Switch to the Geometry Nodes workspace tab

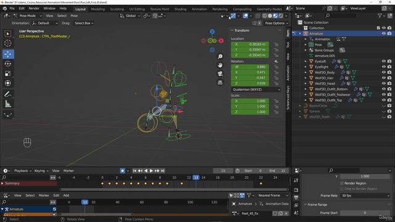coord(269,9)
